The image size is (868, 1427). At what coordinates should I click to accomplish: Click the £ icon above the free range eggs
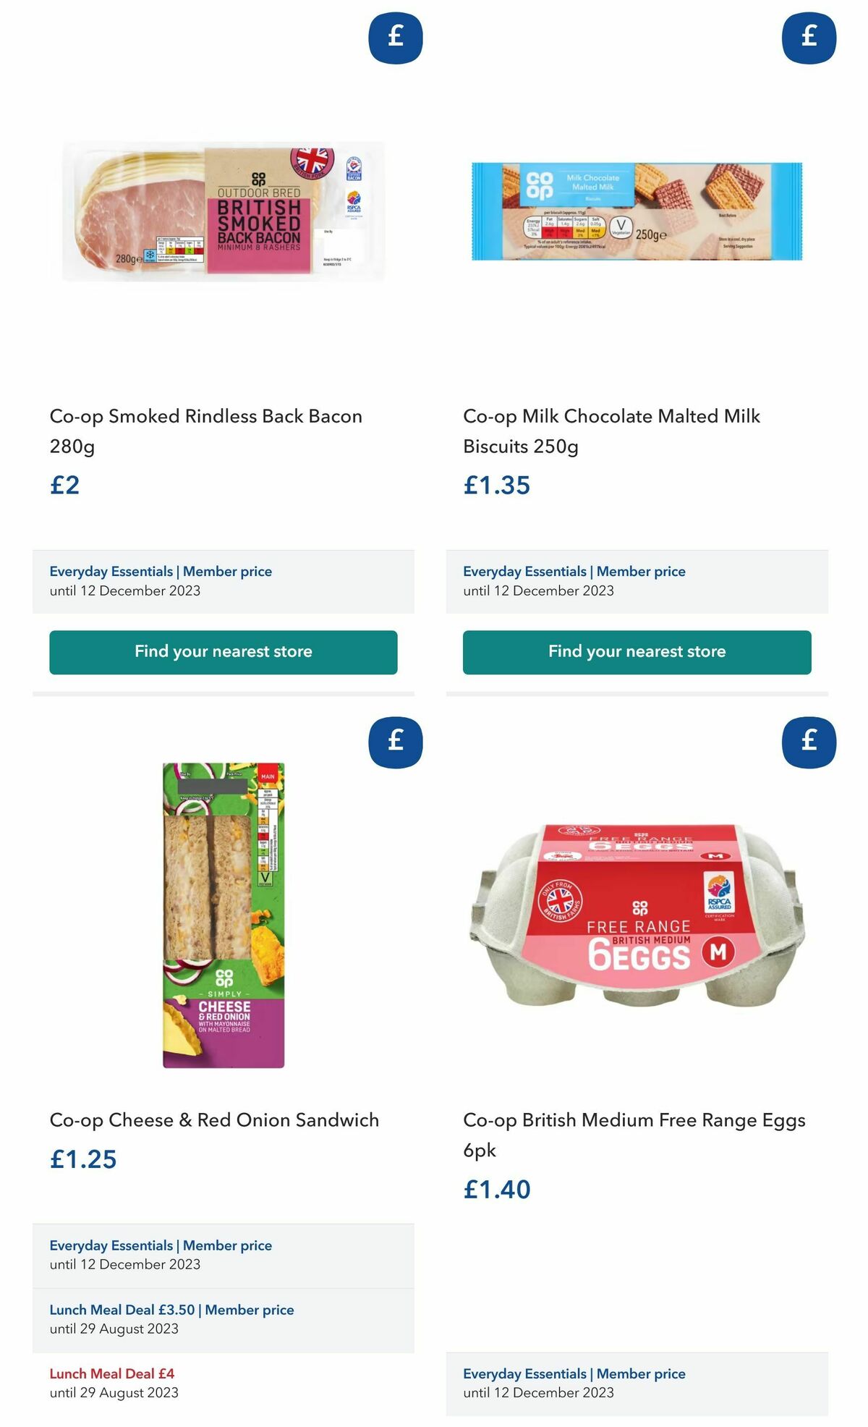pos(807,740)
